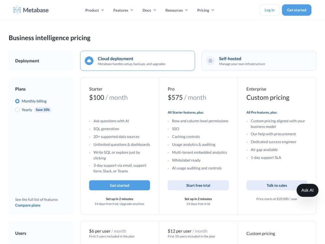Click the self-hosted server icon
325x244 pixels.
(210, 61)
